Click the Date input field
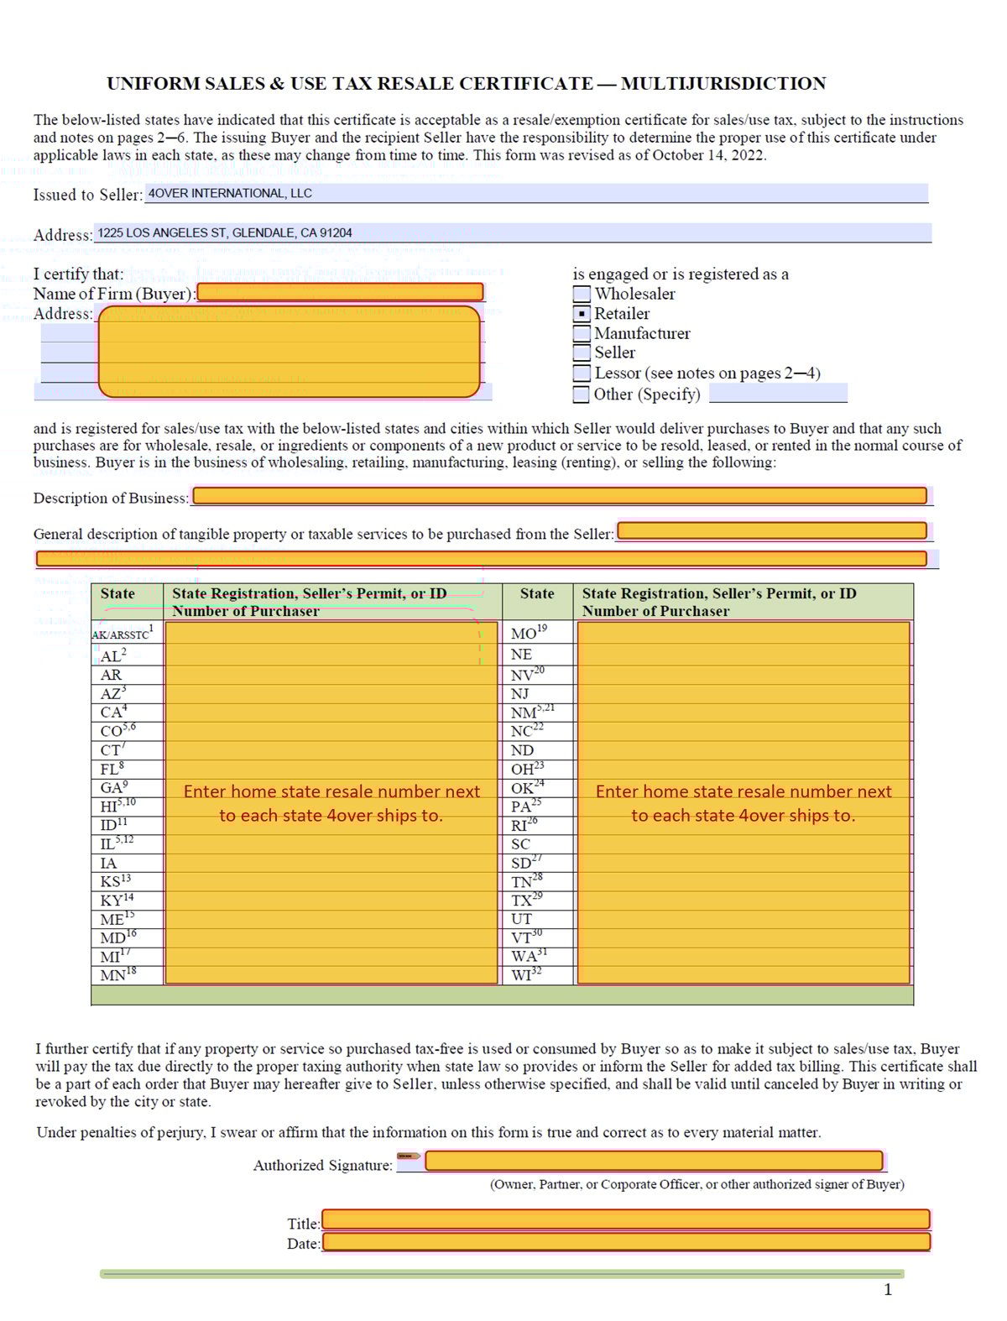This screenshot has height=1321, width=1007. point(626,1242)
